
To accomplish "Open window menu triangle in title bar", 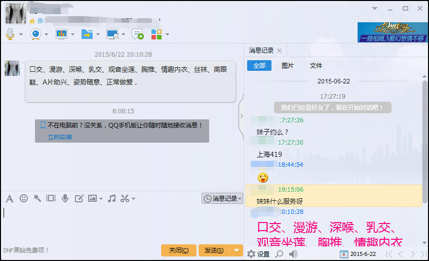I will click(x=375, y=9).
